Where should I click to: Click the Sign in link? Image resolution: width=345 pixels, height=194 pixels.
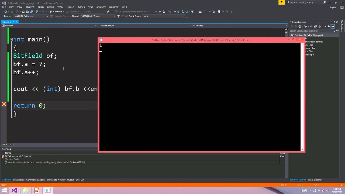[333, 8]
